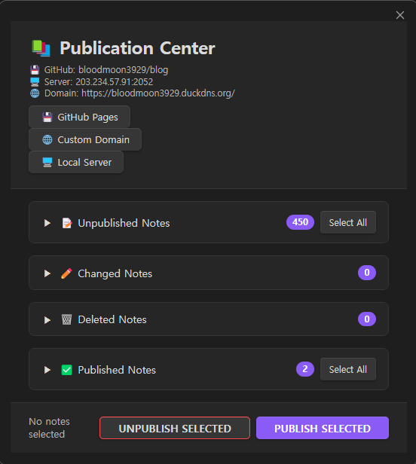Open the GitHub Pages button
This screenshot has width=416, height=464.
pos(79,118)
